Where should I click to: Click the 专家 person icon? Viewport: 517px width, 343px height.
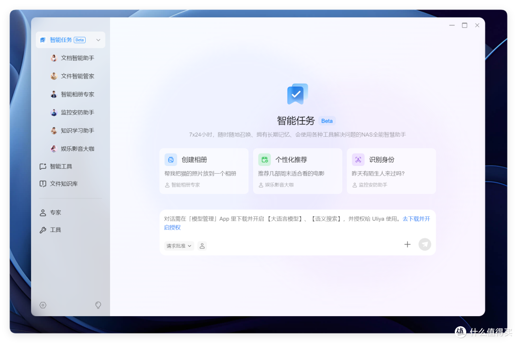click(x=43, y=213)
